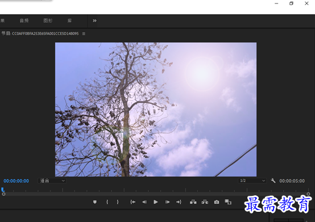Switch to the 音频 workspace tab
This screenshot has height=222, width=315.
(24, 20)
